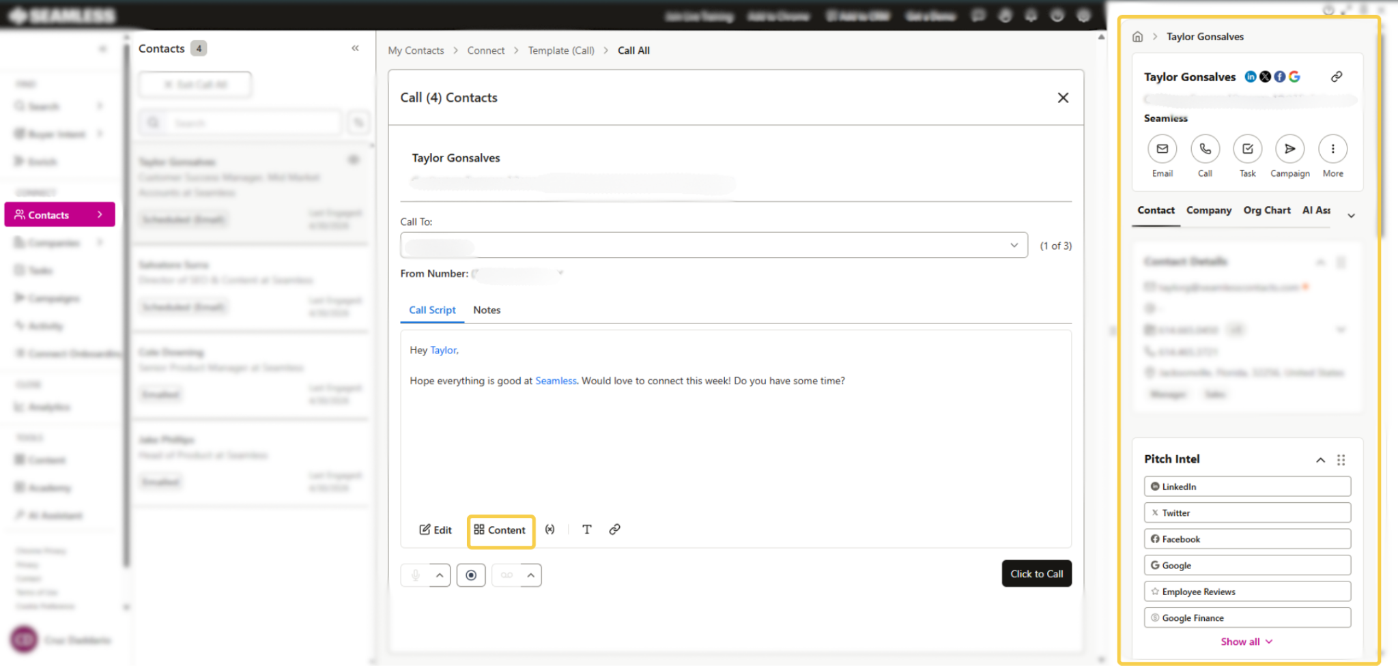Go to Connect breadcrumb
This screenshot has width=1398, height=666.
pyautogui.click(x=486, y=50)
